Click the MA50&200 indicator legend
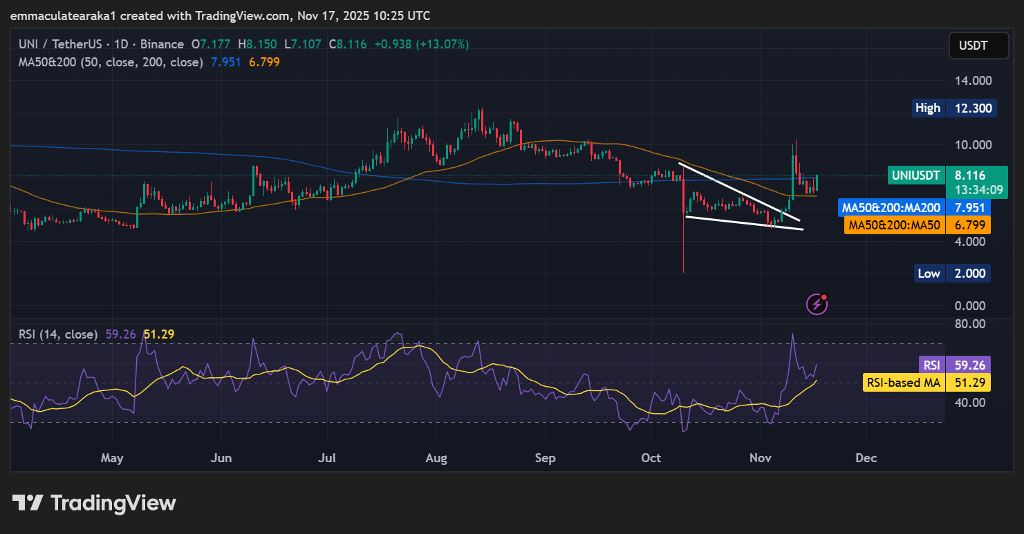 (111, 62)
